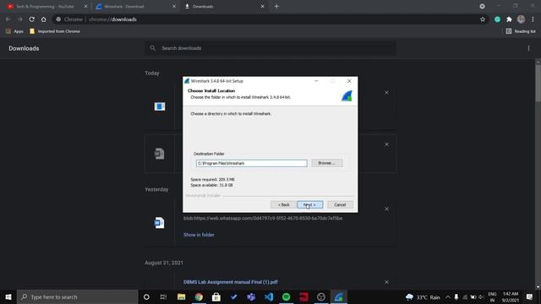Open the Windows Start menu
This screenshot has width=541, height=304.
coord(8,296)
